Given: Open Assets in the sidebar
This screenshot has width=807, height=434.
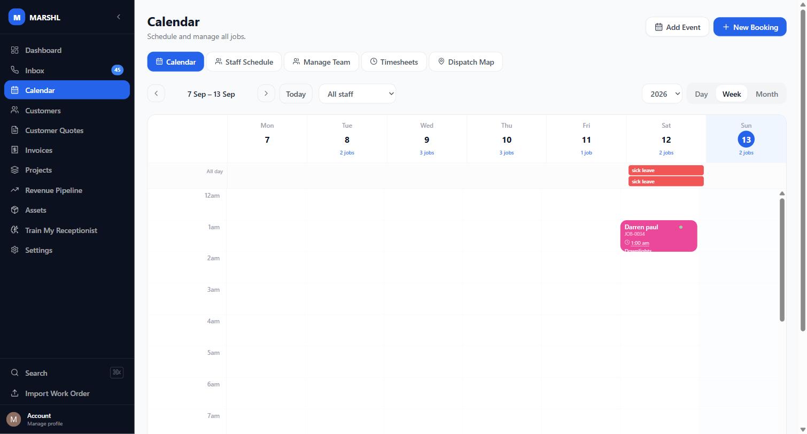Looking at the screenshot, I should [67, 210].
